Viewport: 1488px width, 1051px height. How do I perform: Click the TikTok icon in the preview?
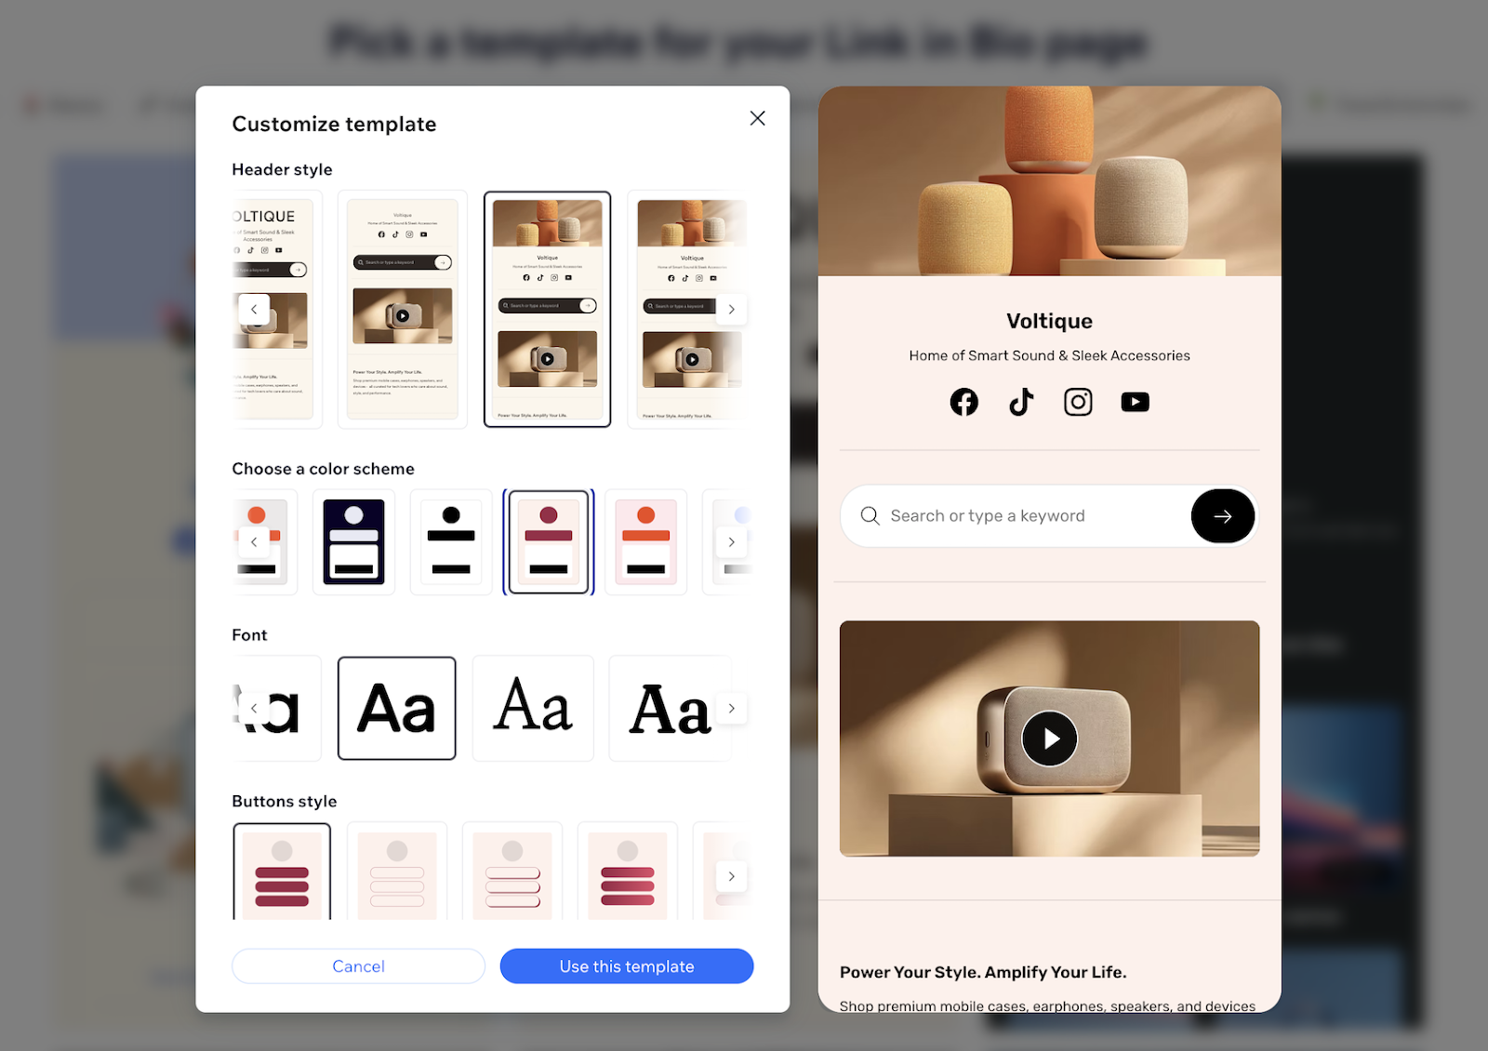coord(1021,402)
